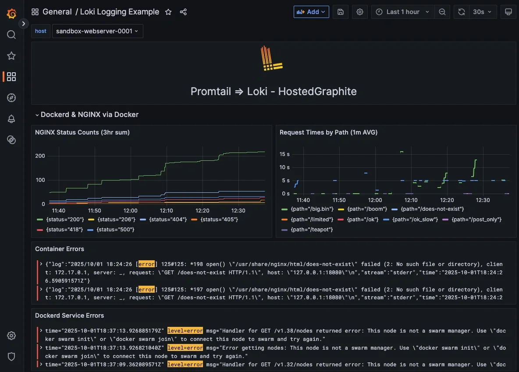The height and width of the screenshot is (372, 519).
Task: Open Alerting bell icon
Action: tap(12, 119)
